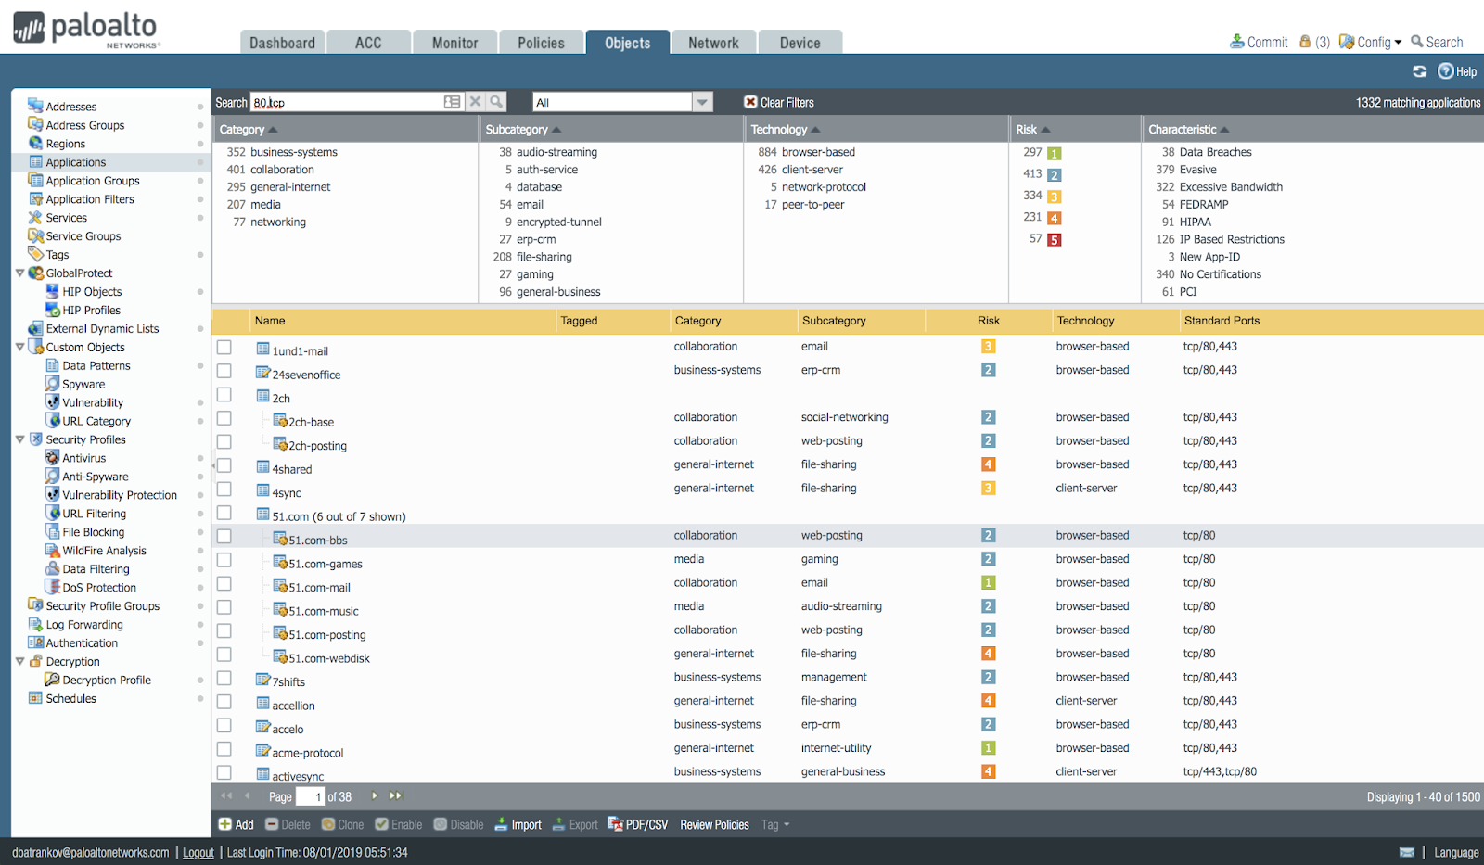Click the Commit icon in top bar

[1237, 42]
